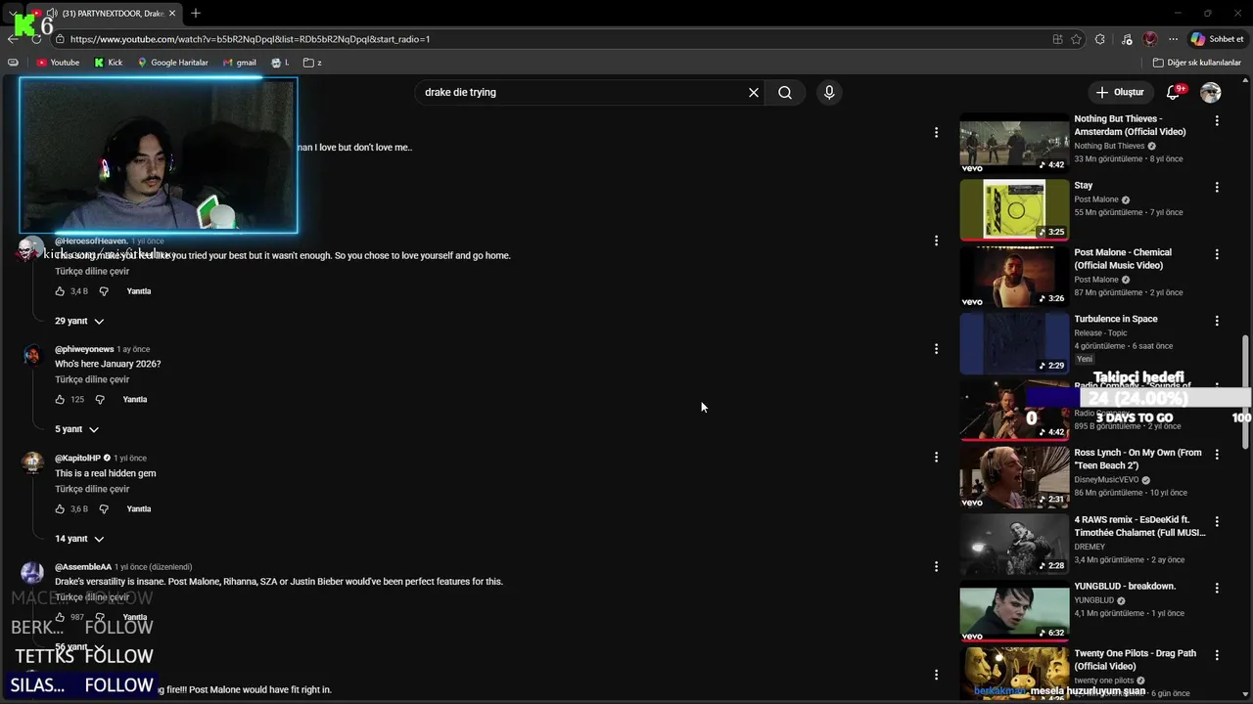Open the Nothing But Thieves Amsterdam thumbnail
The image size is (1253, 704).
tap(1014, 144)
